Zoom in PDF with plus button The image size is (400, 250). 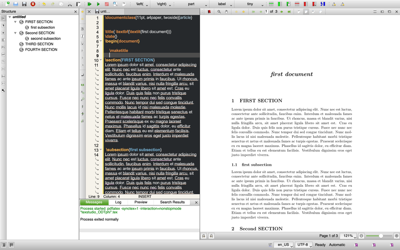(x=396, y=236)
